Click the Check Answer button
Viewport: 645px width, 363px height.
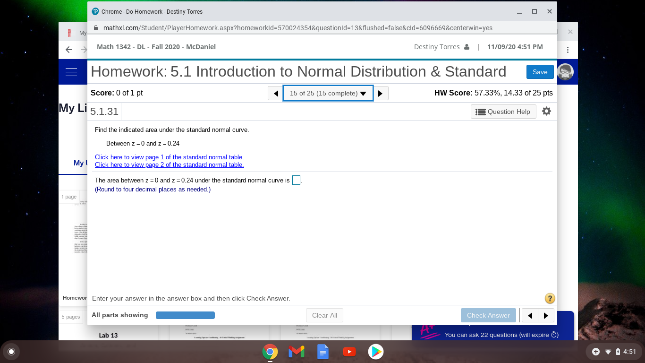[x=488, y=315]
